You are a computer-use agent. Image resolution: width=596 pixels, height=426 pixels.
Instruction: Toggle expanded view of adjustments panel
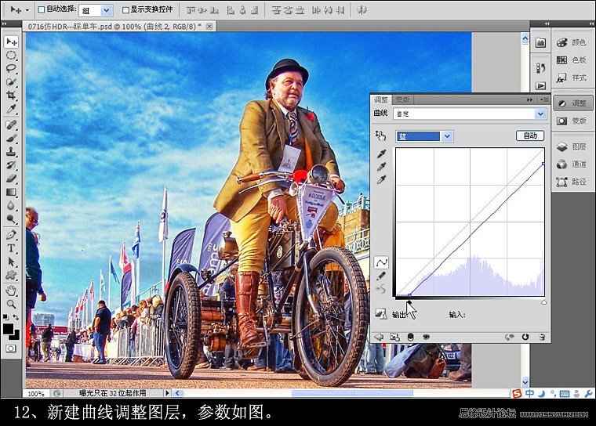(394, 338)
